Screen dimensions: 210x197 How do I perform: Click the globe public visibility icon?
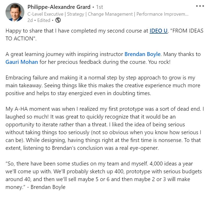(x=58, y=20)
